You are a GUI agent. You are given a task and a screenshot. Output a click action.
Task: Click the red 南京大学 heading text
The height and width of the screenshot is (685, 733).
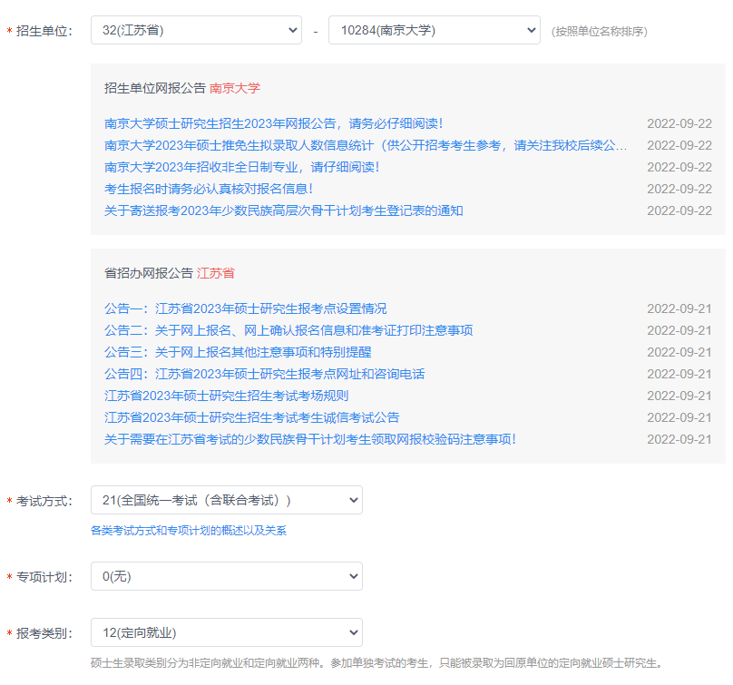[x=235, y=88]
